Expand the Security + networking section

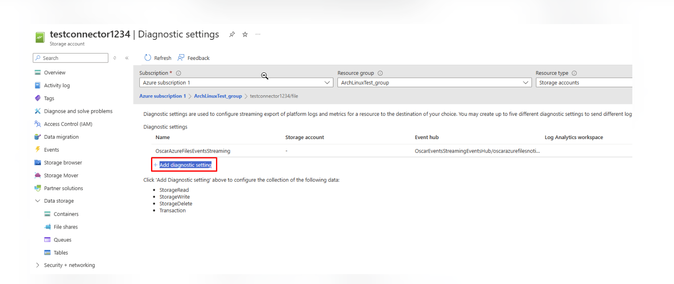pyautogui.click(x=38, y=265)
